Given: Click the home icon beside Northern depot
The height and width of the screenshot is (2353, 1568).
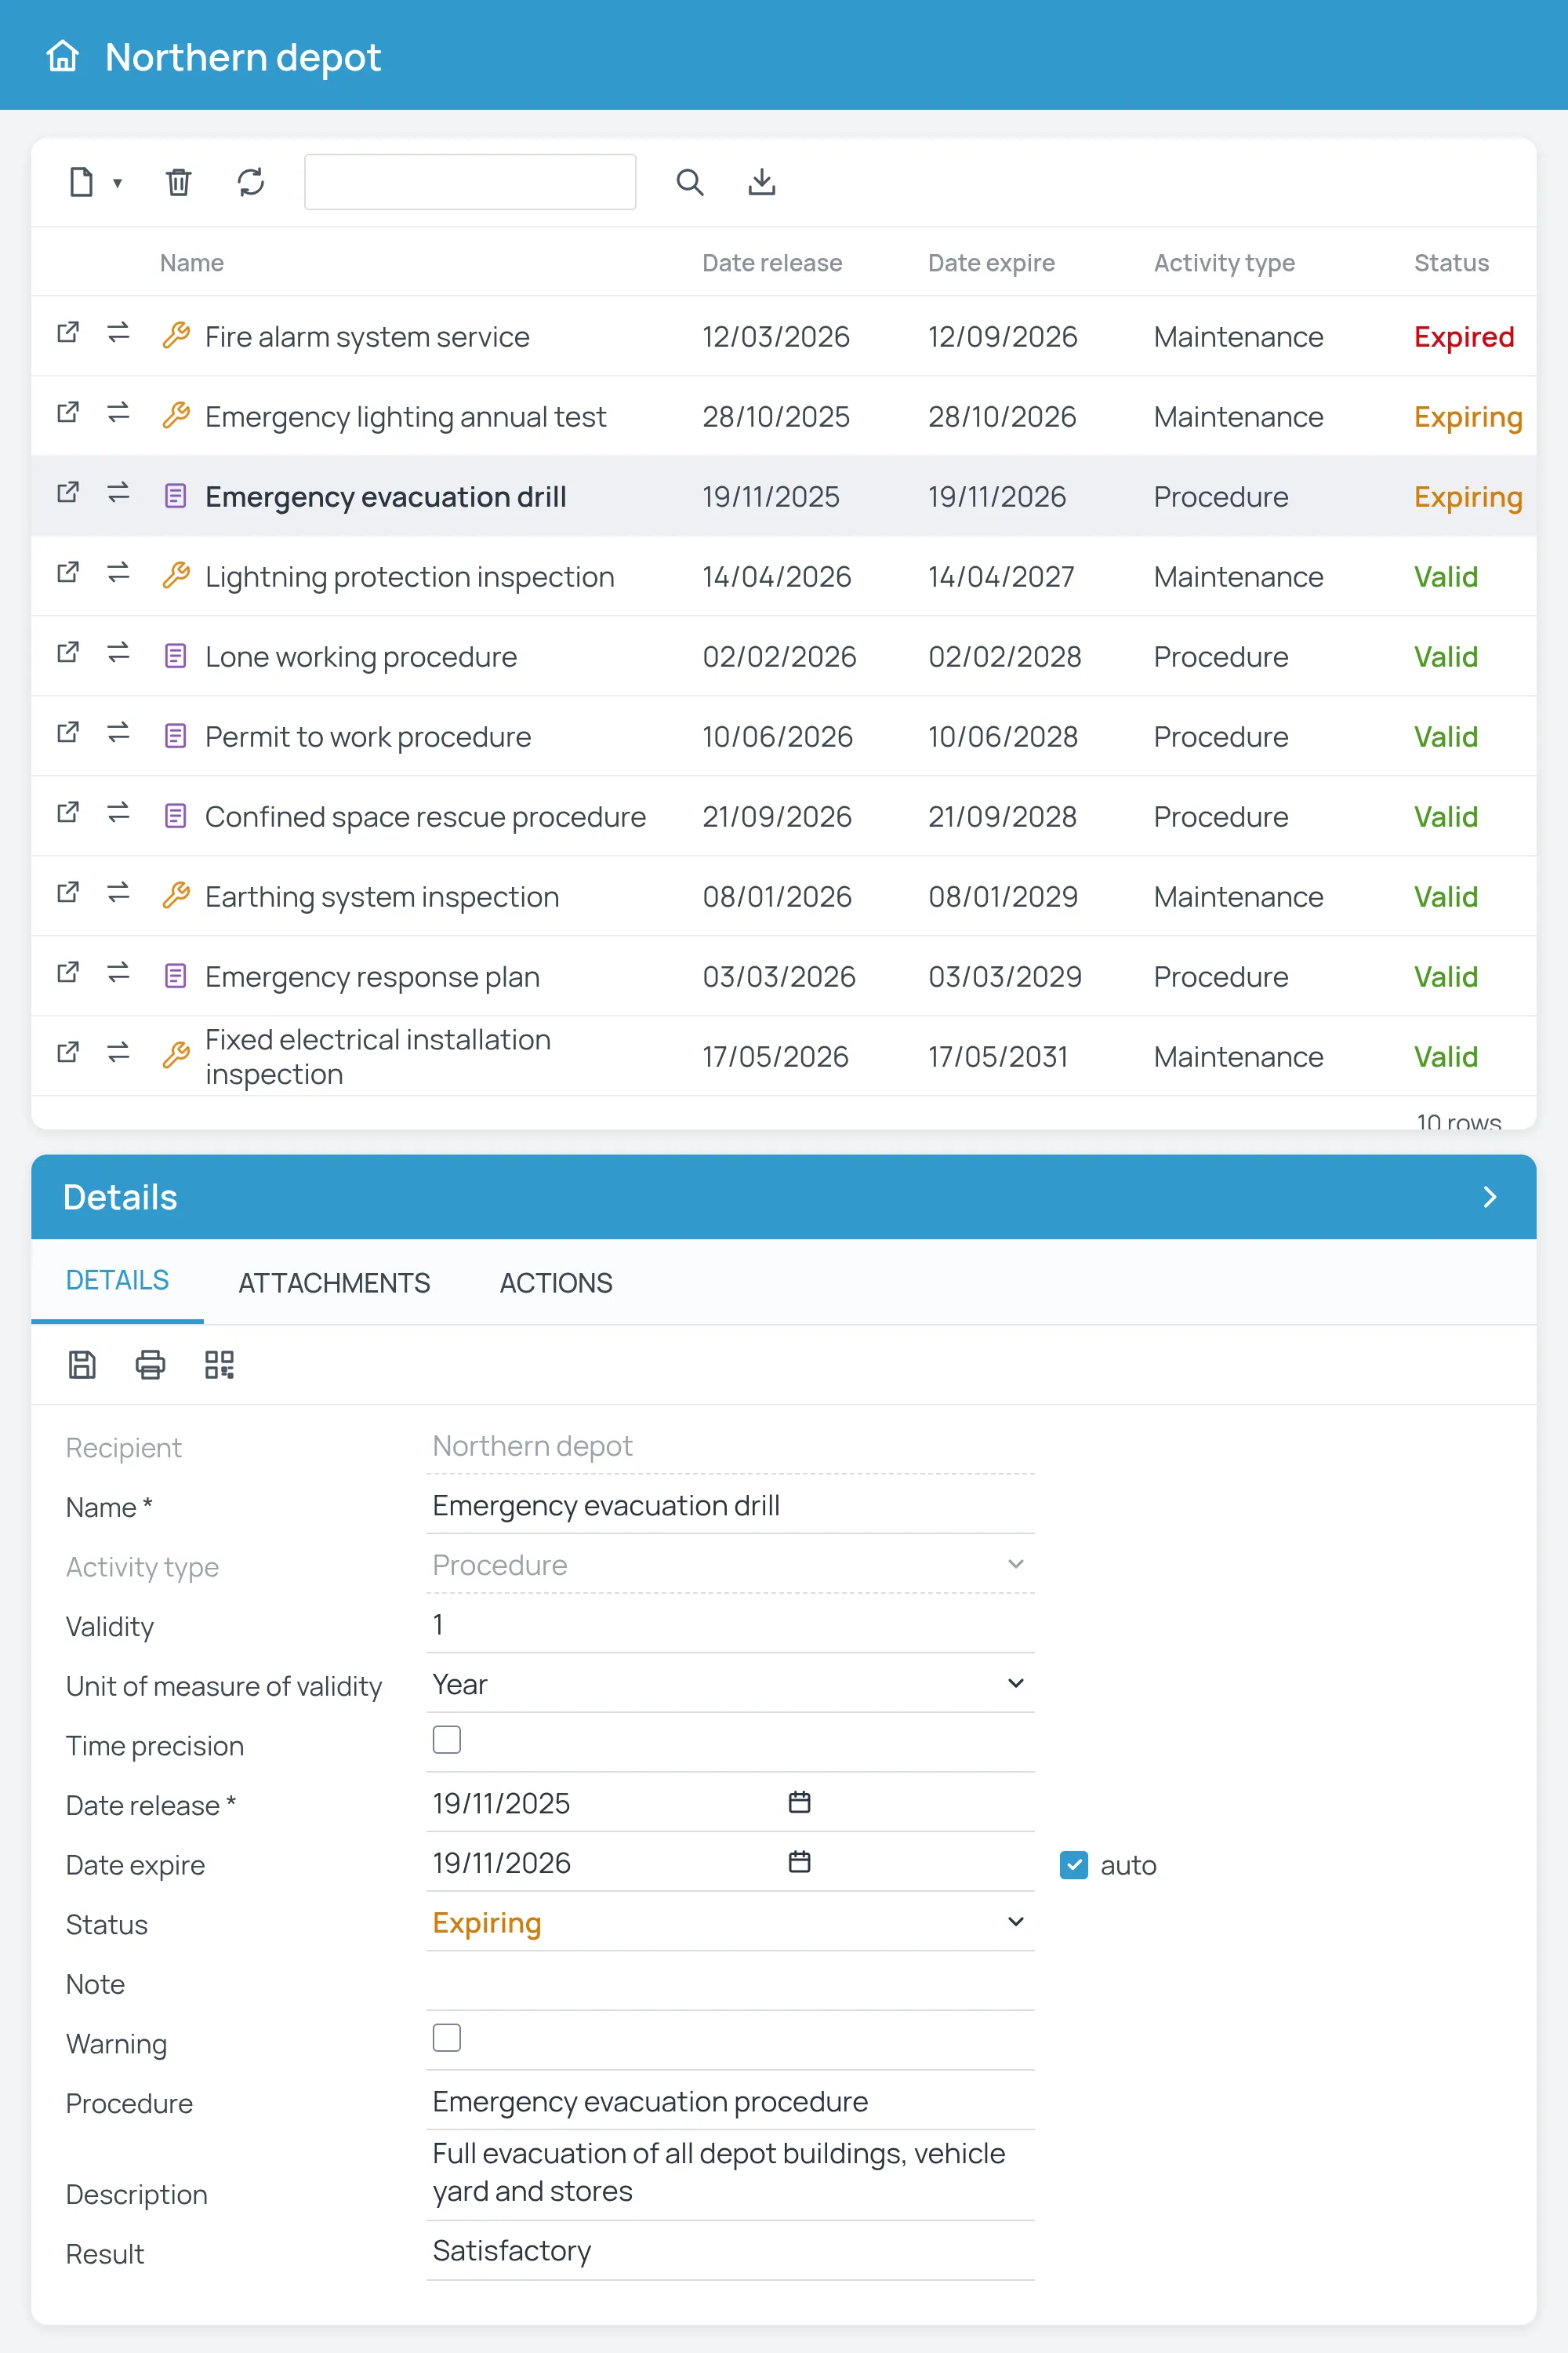Looking at the screenshot, I should pyautogui.click(x=63, y=57).
